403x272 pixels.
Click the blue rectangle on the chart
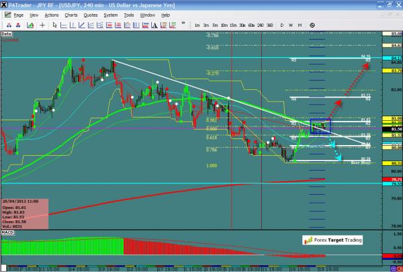[x=320, y=126]
